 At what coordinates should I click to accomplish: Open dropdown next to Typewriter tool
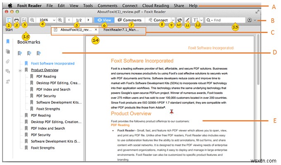201,20
